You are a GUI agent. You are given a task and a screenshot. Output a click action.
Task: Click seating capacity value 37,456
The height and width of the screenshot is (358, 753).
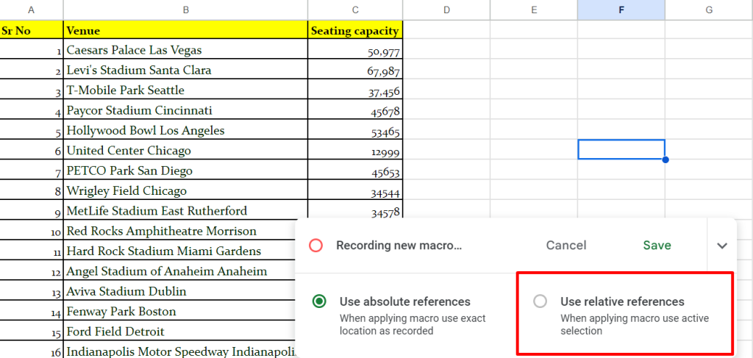coord(355,90)
